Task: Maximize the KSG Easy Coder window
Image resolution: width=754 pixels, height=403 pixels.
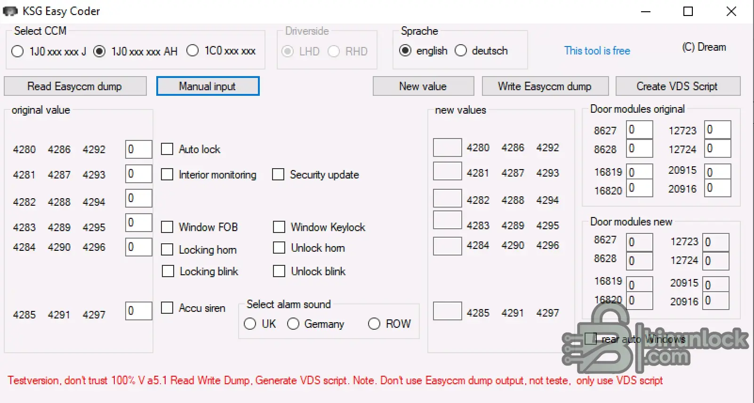Action: tap(688, 11)
